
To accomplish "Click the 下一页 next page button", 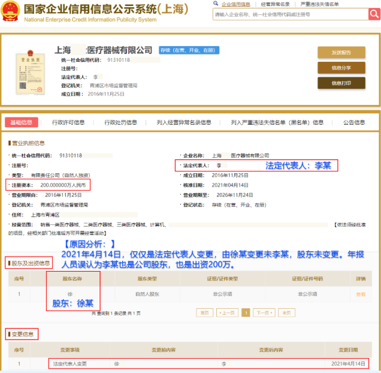I will click(264, 312).
